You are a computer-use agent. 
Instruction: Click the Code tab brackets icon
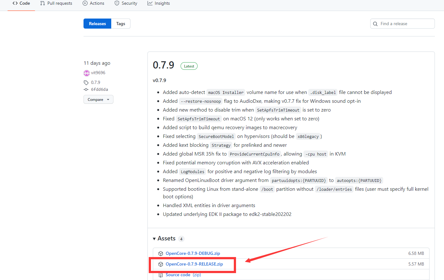pos(15,3)
